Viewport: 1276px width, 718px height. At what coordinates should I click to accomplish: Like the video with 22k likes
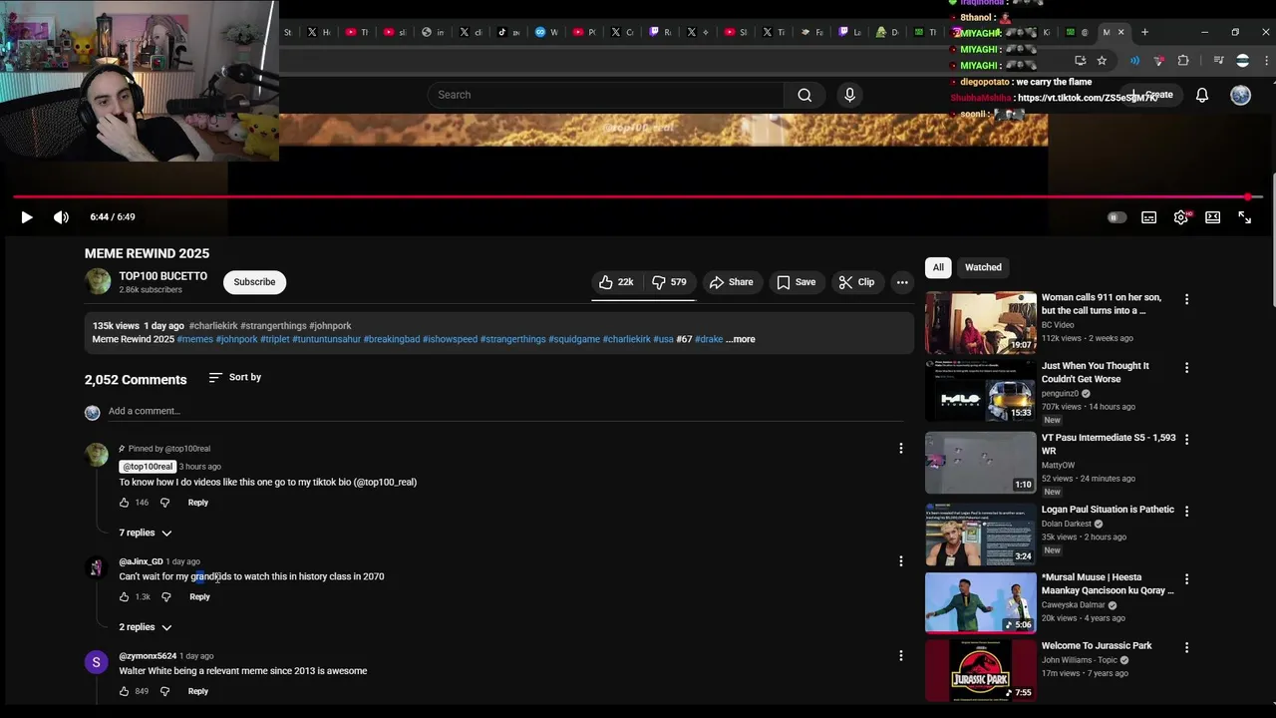point(616,282)
